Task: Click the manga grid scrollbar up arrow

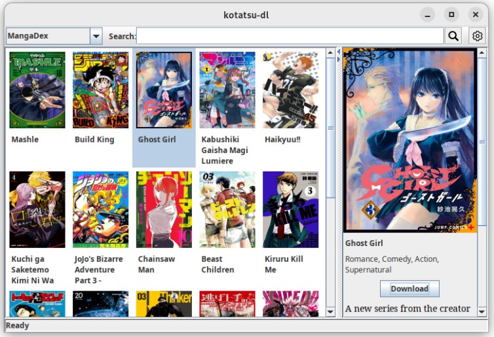Action: point(330,52)
